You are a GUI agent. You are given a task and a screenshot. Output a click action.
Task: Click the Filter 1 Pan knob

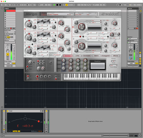(x=115, y=23)
